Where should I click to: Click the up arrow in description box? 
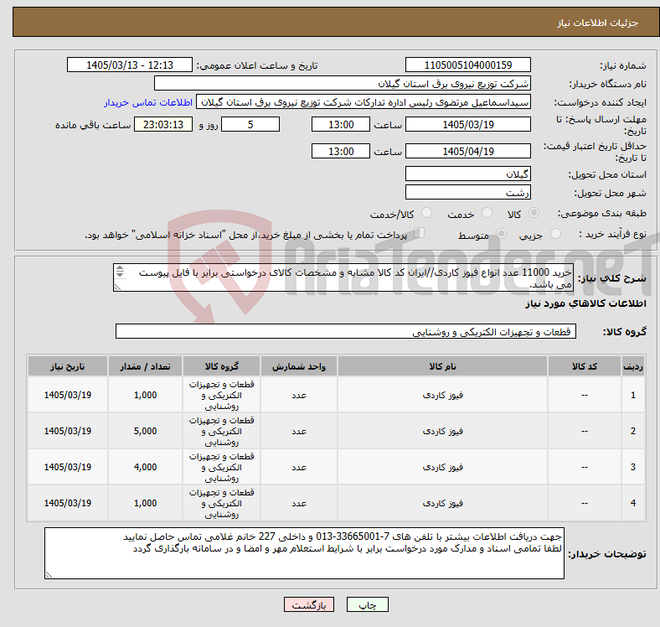click(x=120, y=268)
